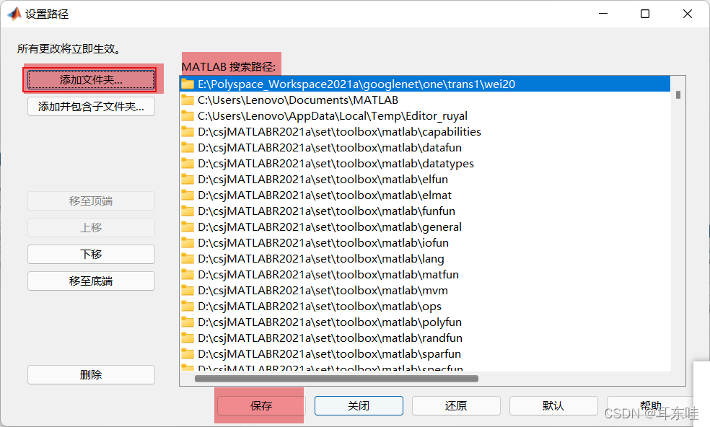Save the path with 保存 button
The height and width of the screenshot is (427, 710).
[261, 405]
